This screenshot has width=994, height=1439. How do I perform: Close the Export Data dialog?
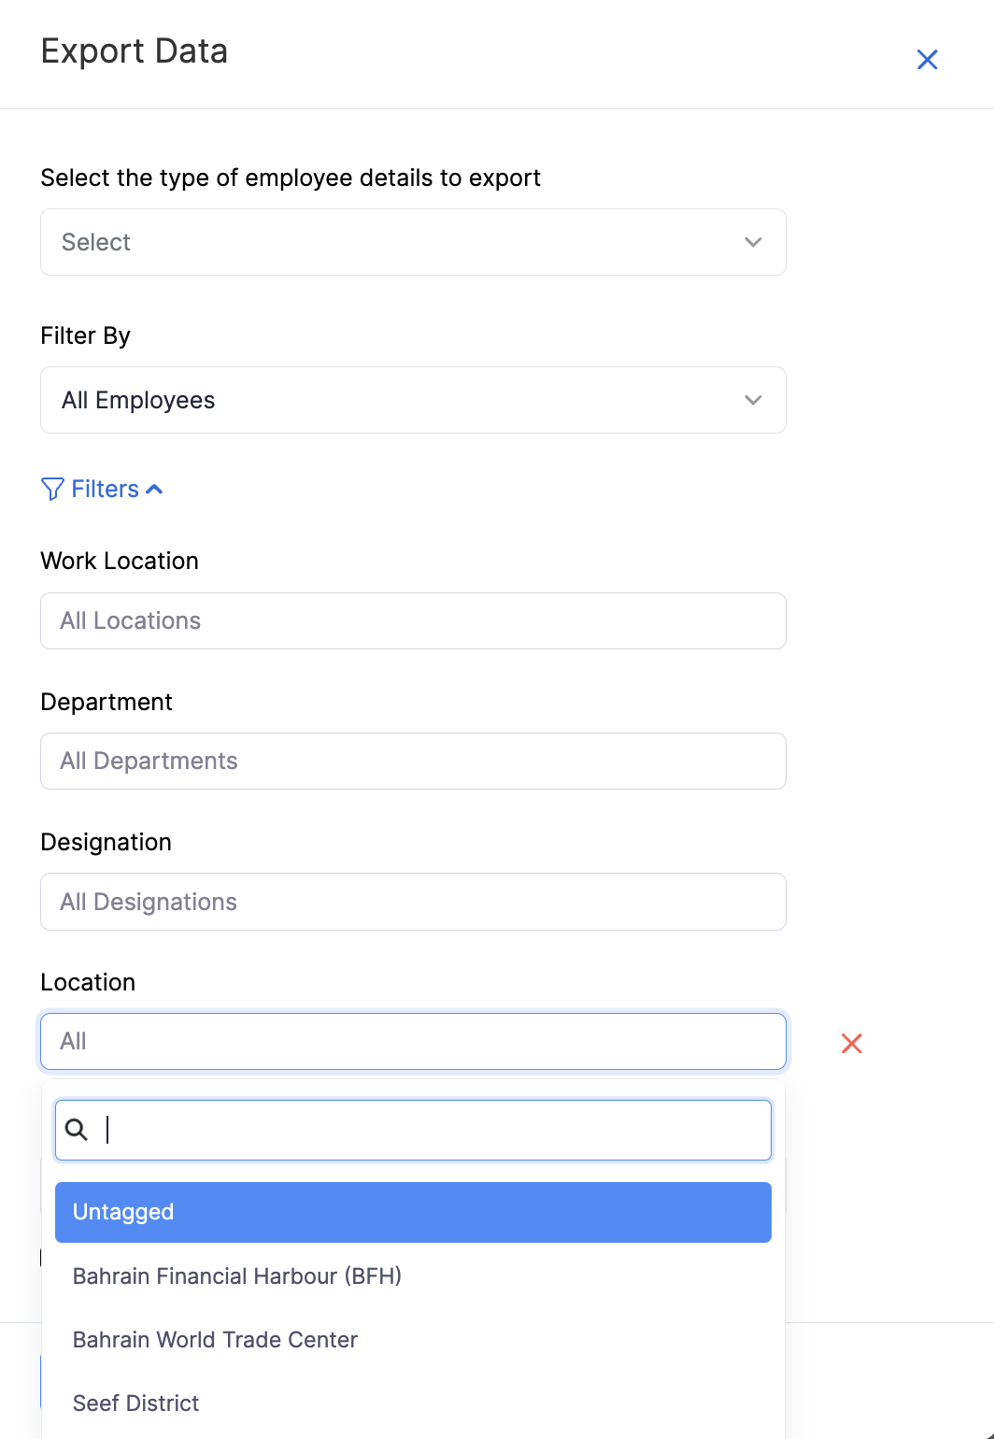point(927,60)
